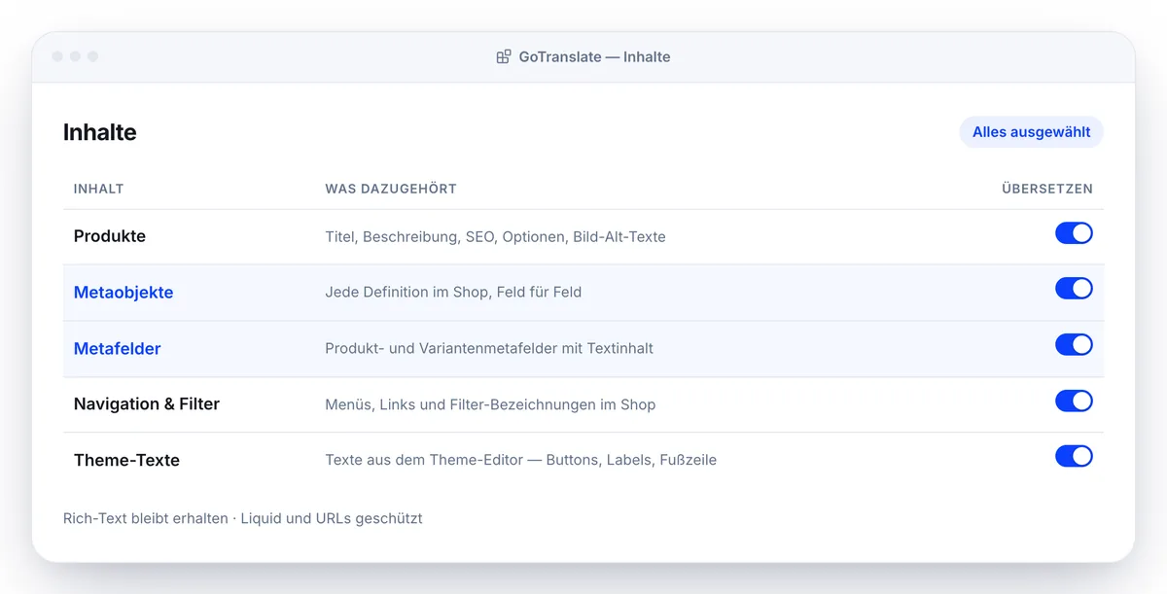Select the Theme-Texte row label
Image resolution: width=1167 pixels, height=594 pixels.
(x=126, y=460)
